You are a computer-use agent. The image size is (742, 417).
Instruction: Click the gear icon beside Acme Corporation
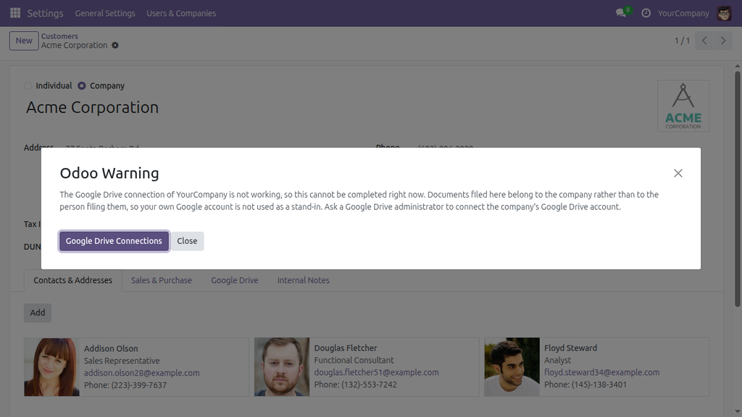[115, 46]
